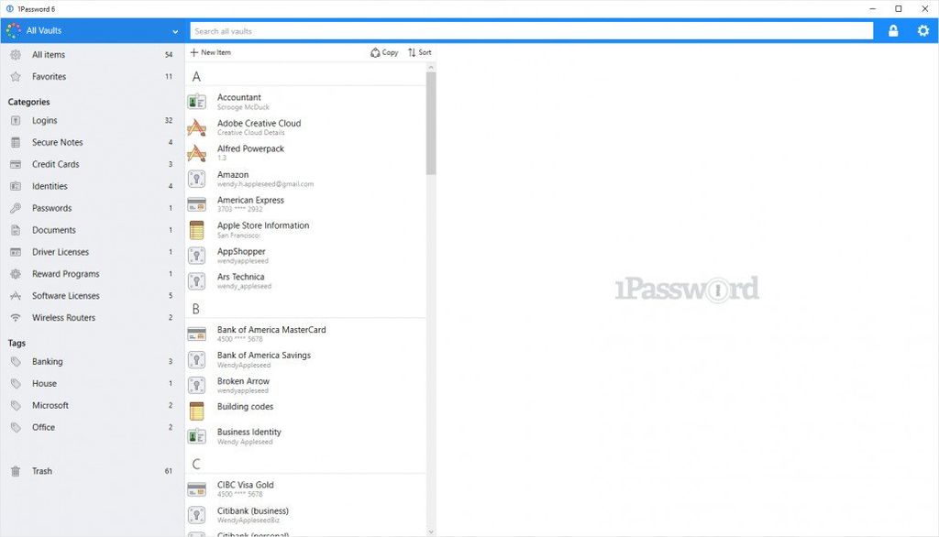Open the All Vaults dropdown
The image size is (939, 537).
(x=92, y=30)
